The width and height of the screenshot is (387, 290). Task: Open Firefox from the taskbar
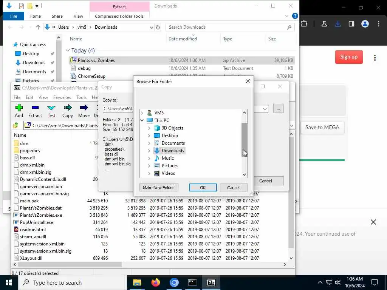155,282
